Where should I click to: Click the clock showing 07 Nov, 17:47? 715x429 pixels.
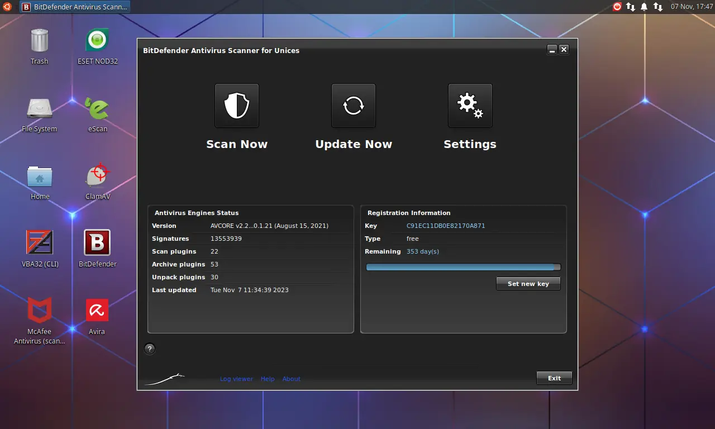pyautogui.click(x=692, y=7)
